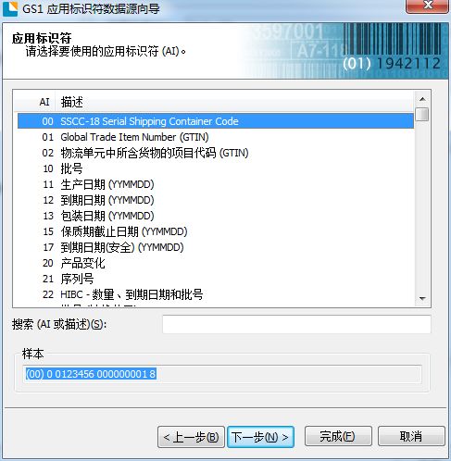Close the GS1 wizard window

click(x=428, y=6)
